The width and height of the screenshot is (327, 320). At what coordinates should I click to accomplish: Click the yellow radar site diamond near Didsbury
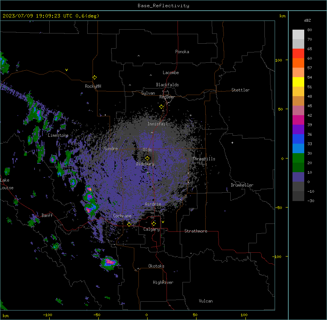click(147, 158)
